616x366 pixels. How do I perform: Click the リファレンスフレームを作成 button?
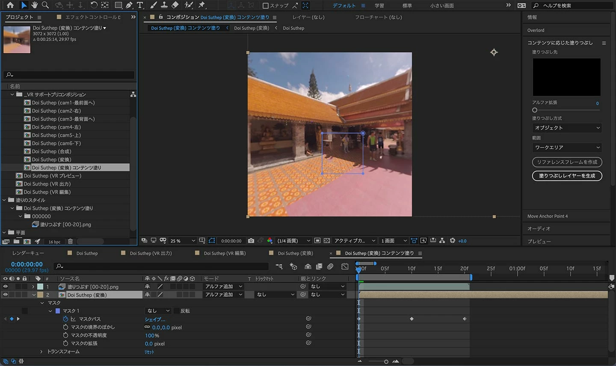click(x=567, y=162)
